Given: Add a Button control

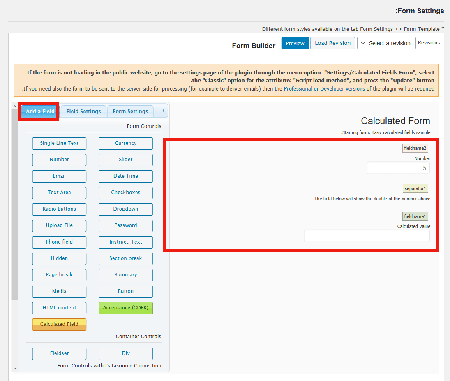Looking at the screenshot, I should (126, 291).
